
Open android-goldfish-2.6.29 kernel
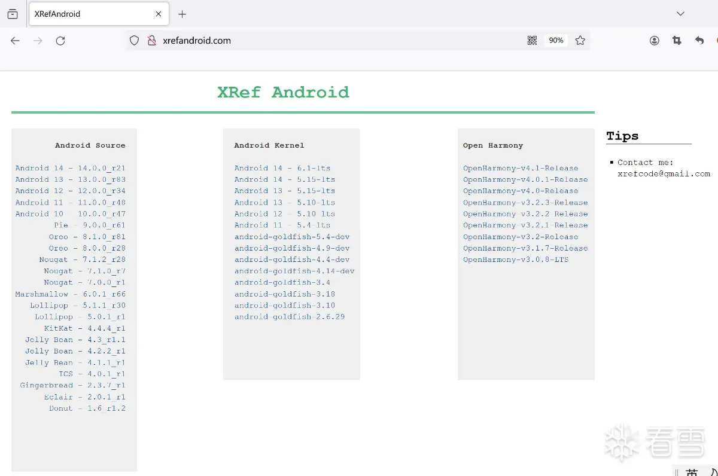[x=290, y=317]
